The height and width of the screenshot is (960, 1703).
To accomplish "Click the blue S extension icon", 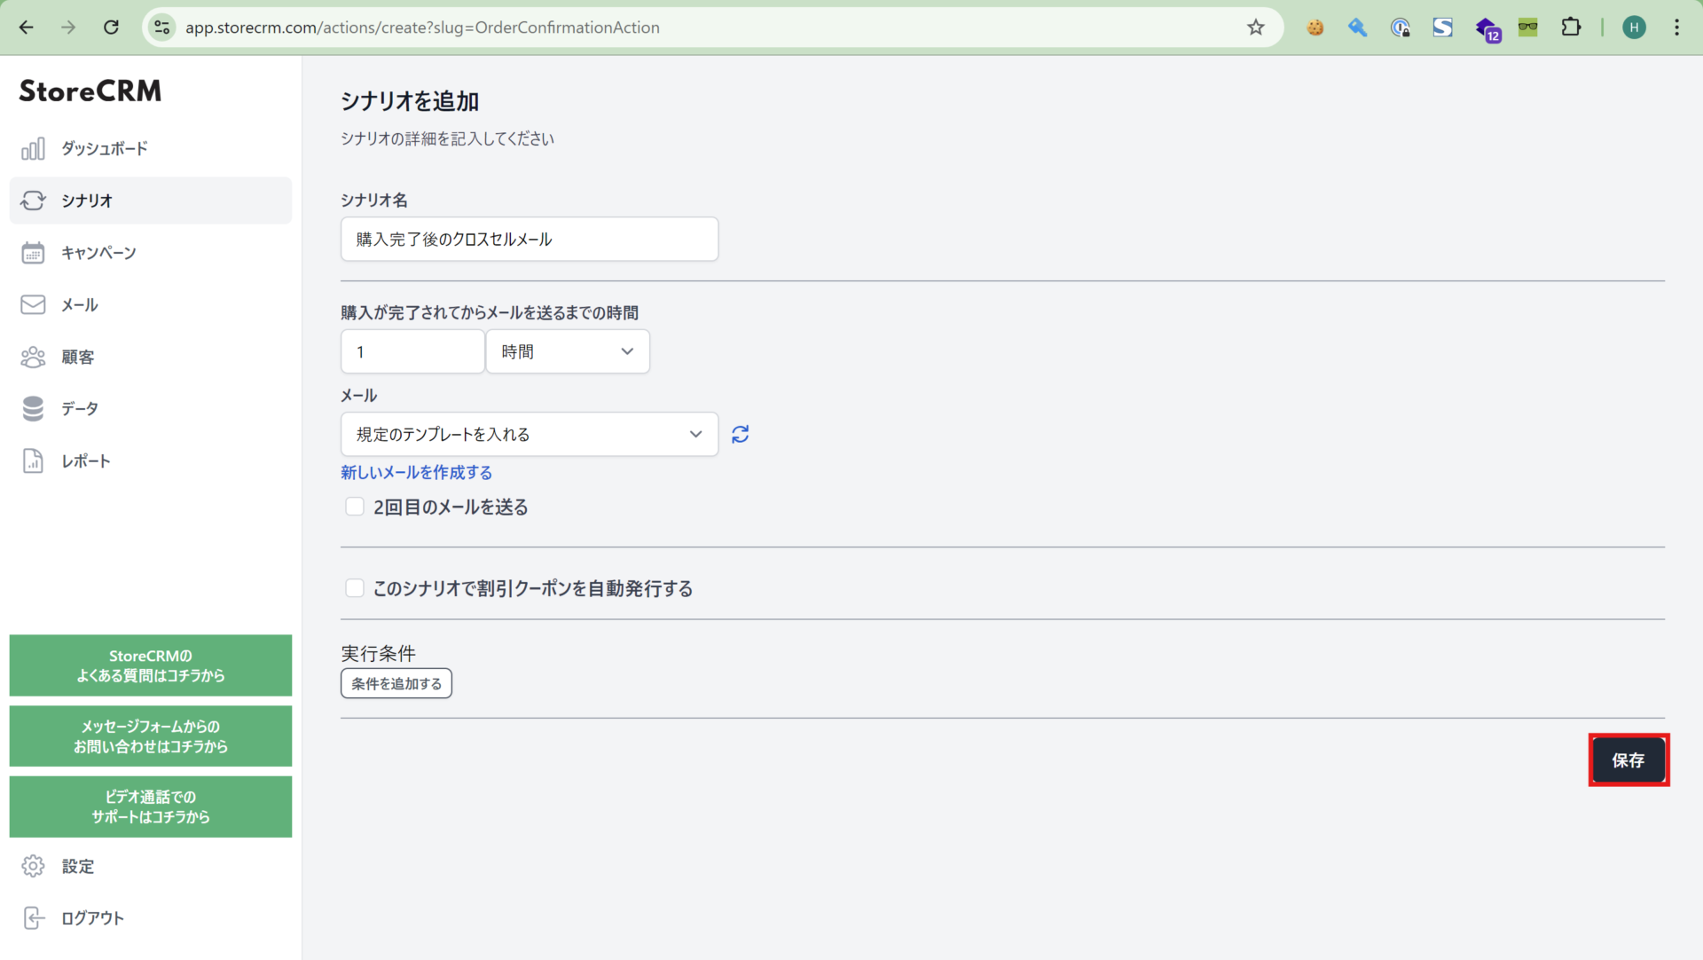I will pos(1443,28).
